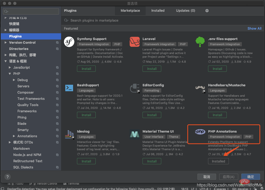Click the help question mark button
The width and height of the screenshot is (265, 190).
pyautogui.click(x=8, y=177)
